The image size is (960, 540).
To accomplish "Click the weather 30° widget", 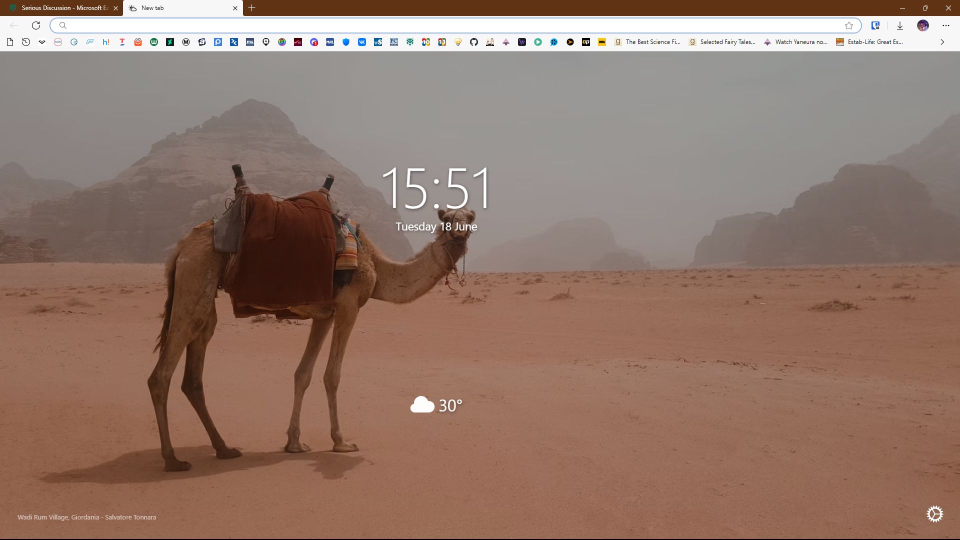I will (436, 405).
